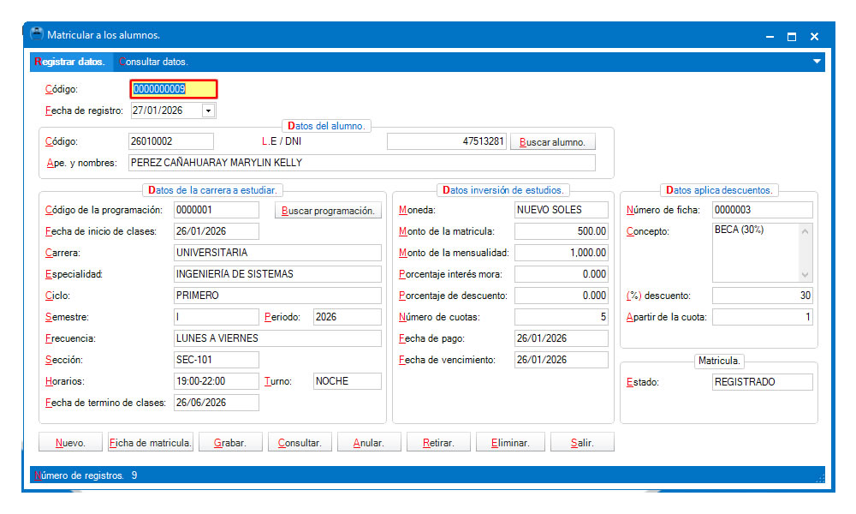
Task: Click the Ape. y nombres field
Action: point(361,163)
